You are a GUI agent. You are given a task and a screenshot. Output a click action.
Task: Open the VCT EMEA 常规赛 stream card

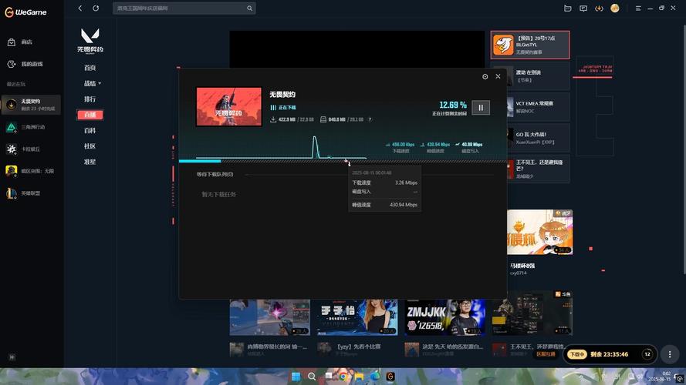coord(538,107)
